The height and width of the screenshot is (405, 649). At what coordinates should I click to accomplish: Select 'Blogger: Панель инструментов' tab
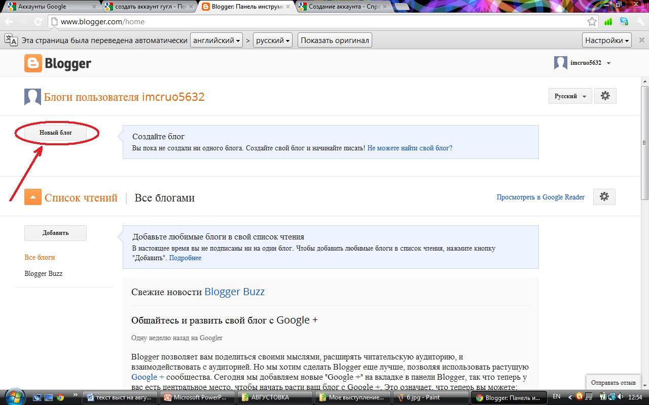245,7
